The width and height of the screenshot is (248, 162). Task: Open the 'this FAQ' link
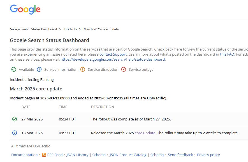(x=227, y=54)
